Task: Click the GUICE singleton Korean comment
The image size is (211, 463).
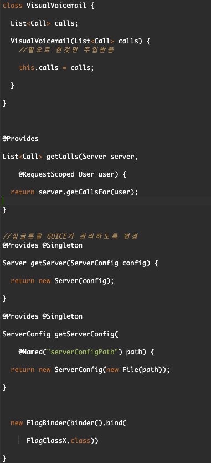Action: [x=70, y=236]
